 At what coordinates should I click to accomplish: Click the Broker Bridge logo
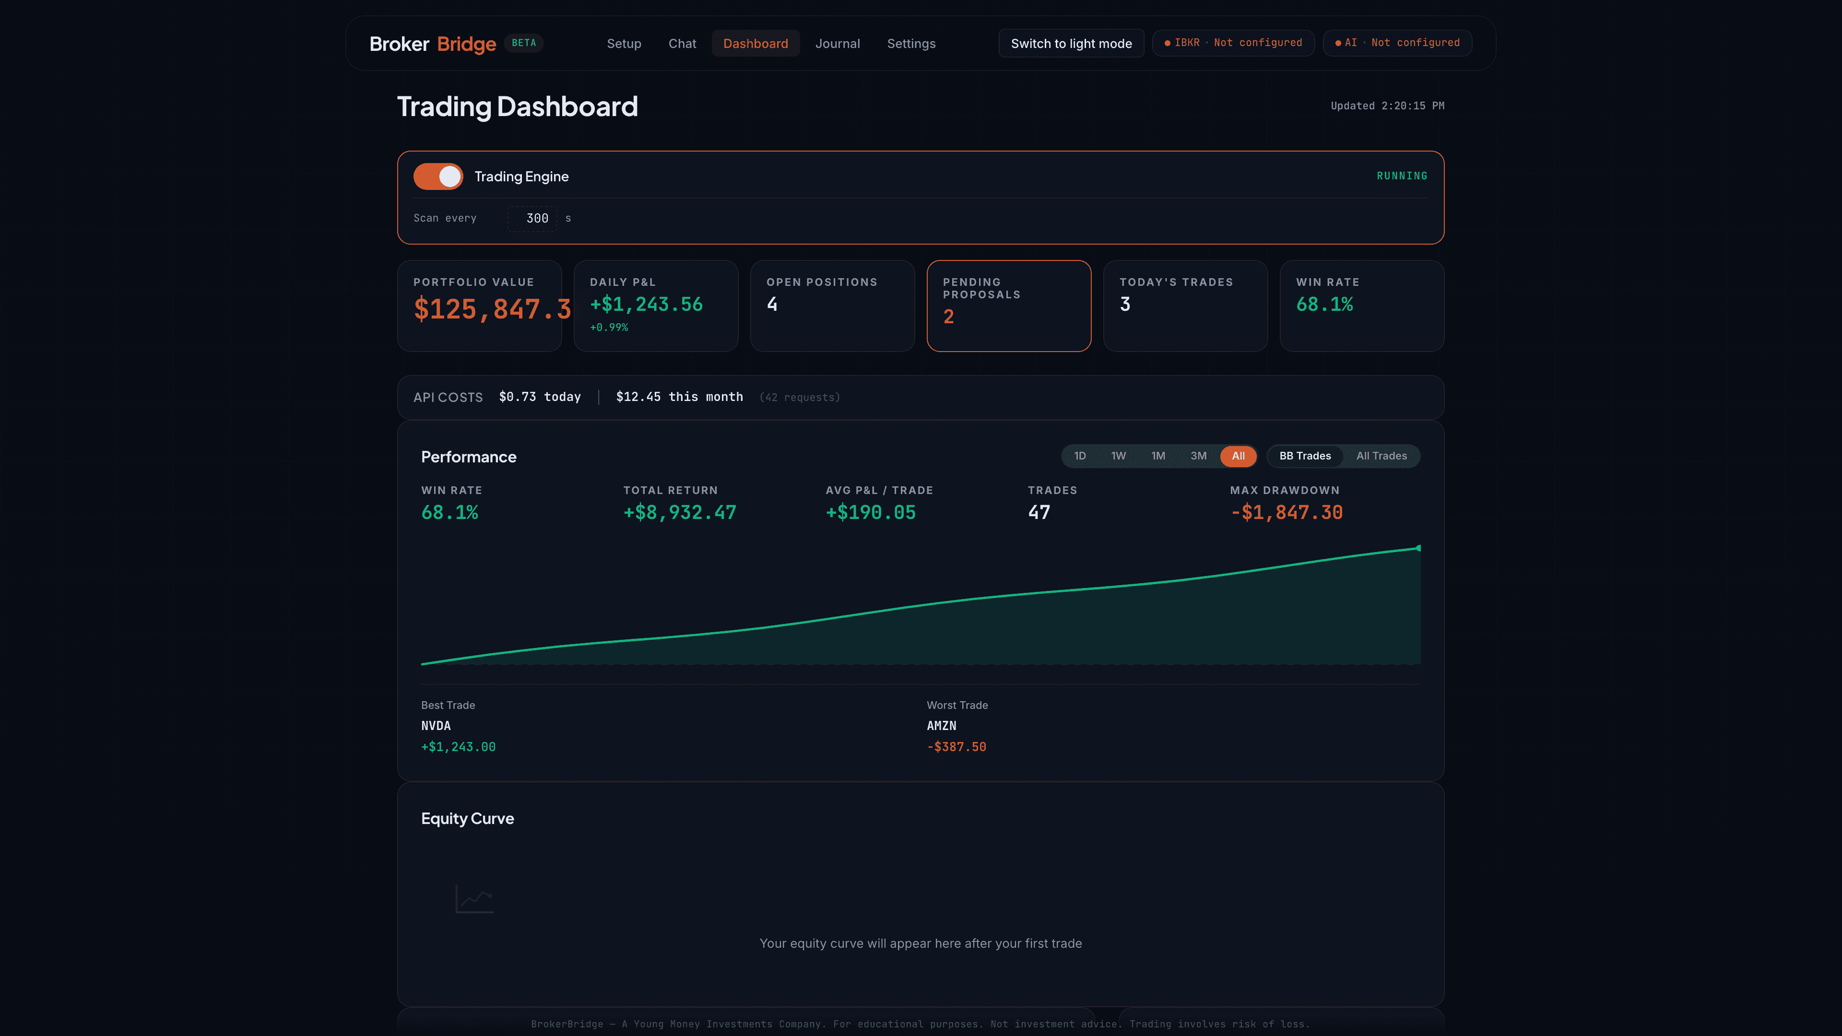(x=433, y=44)
